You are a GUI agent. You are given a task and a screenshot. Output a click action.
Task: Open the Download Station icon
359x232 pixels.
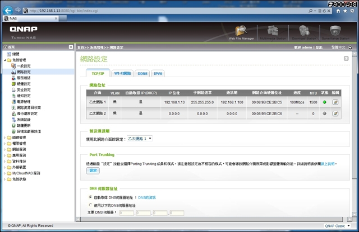pos(304,32)
